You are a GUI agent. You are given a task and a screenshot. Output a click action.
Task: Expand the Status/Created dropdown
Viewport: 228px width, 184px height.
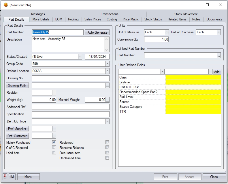[80, 57]
